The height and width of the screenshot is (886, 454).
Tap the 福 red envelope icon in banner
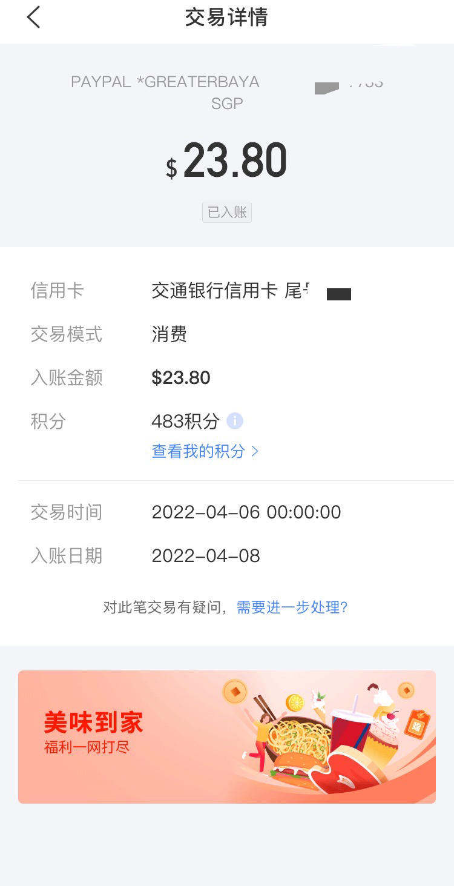tap(417, 724)
